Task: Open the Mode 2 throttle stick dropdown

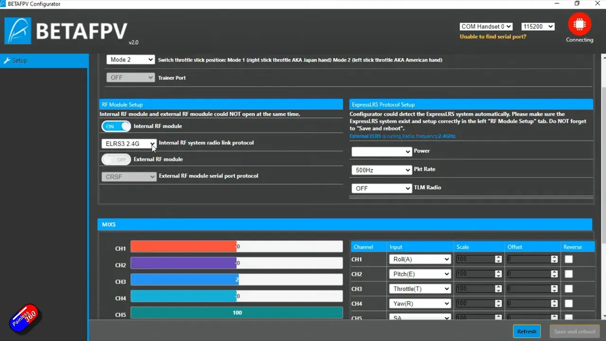Action: click(x=131, y=59)
